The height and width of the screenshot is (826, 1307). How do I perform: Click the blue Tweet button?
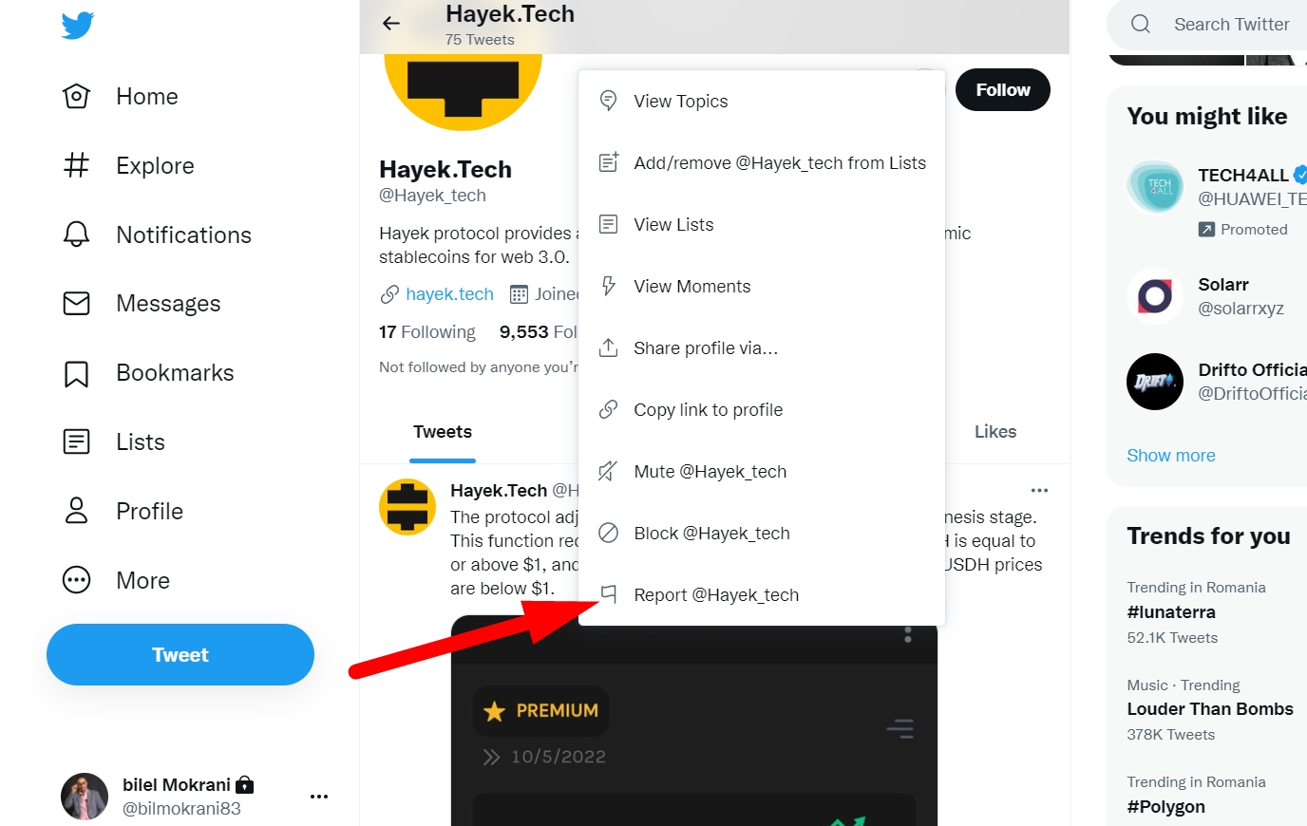pos(180,655)
